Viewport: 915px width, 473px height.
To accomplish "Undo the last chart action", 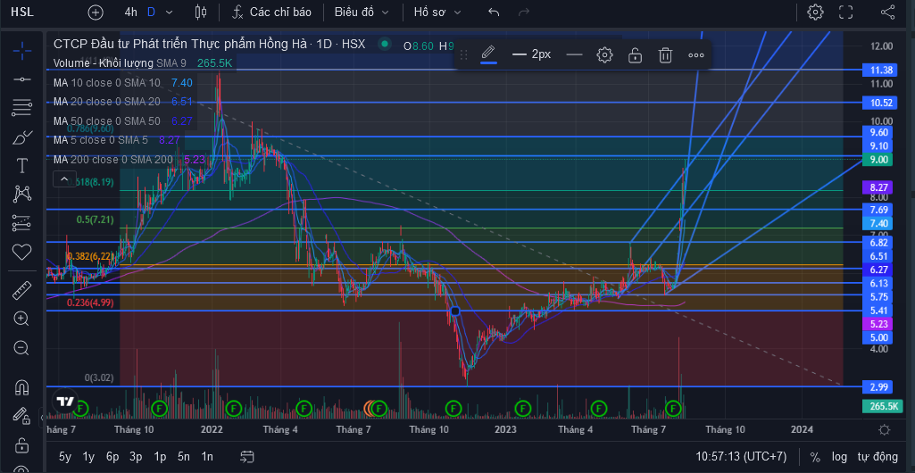I will 494,12.
